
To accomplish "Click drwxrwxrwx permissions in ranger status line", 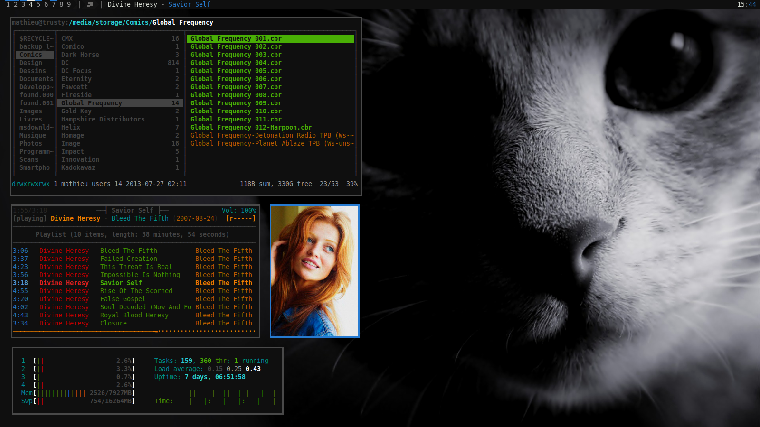I will [31, 184].
